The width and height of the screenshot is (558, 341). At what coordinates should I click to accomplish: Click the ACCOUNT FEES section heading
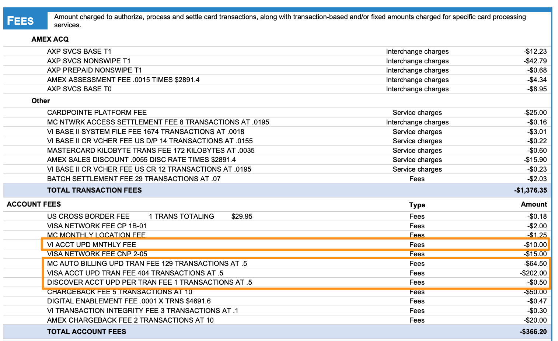click(34, 204)
